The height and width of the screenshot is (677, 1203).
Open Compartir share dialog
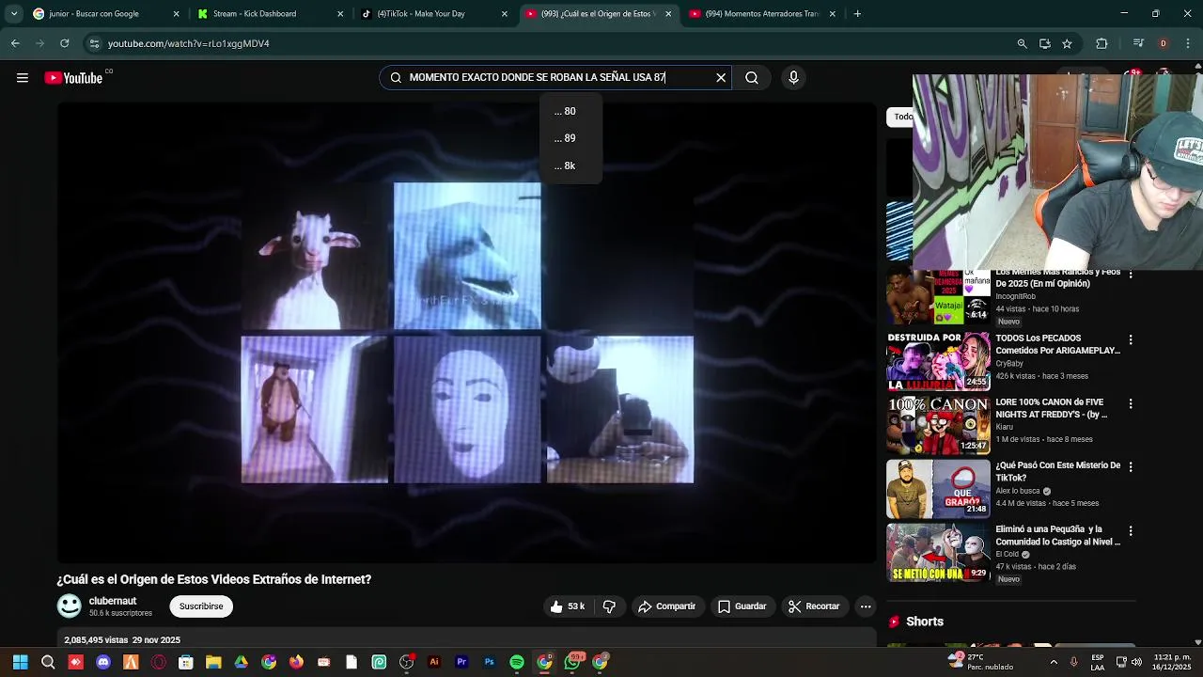666,606
